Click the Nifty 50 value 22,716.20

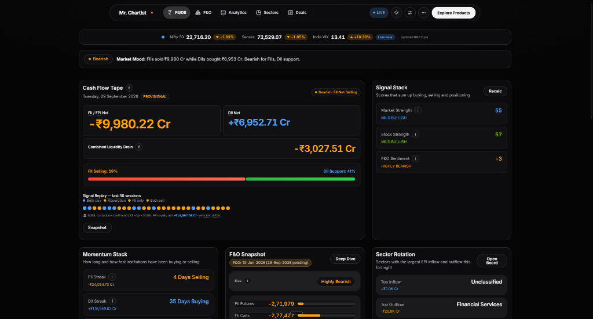coord(199,37)
